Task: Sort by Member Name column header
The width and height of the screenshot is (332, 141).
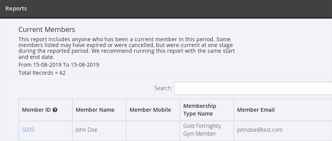Action: (99, 110)
